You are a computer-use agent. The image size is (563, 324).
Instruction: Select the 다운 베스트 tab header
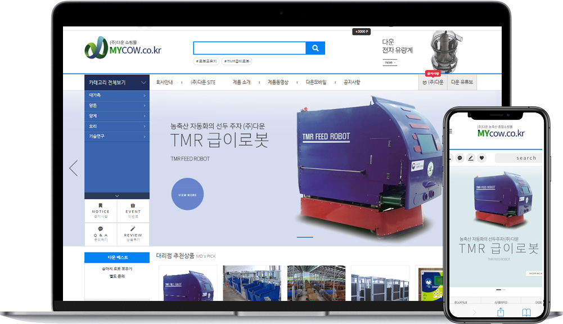pyautogui.click(x=117, y=258)
